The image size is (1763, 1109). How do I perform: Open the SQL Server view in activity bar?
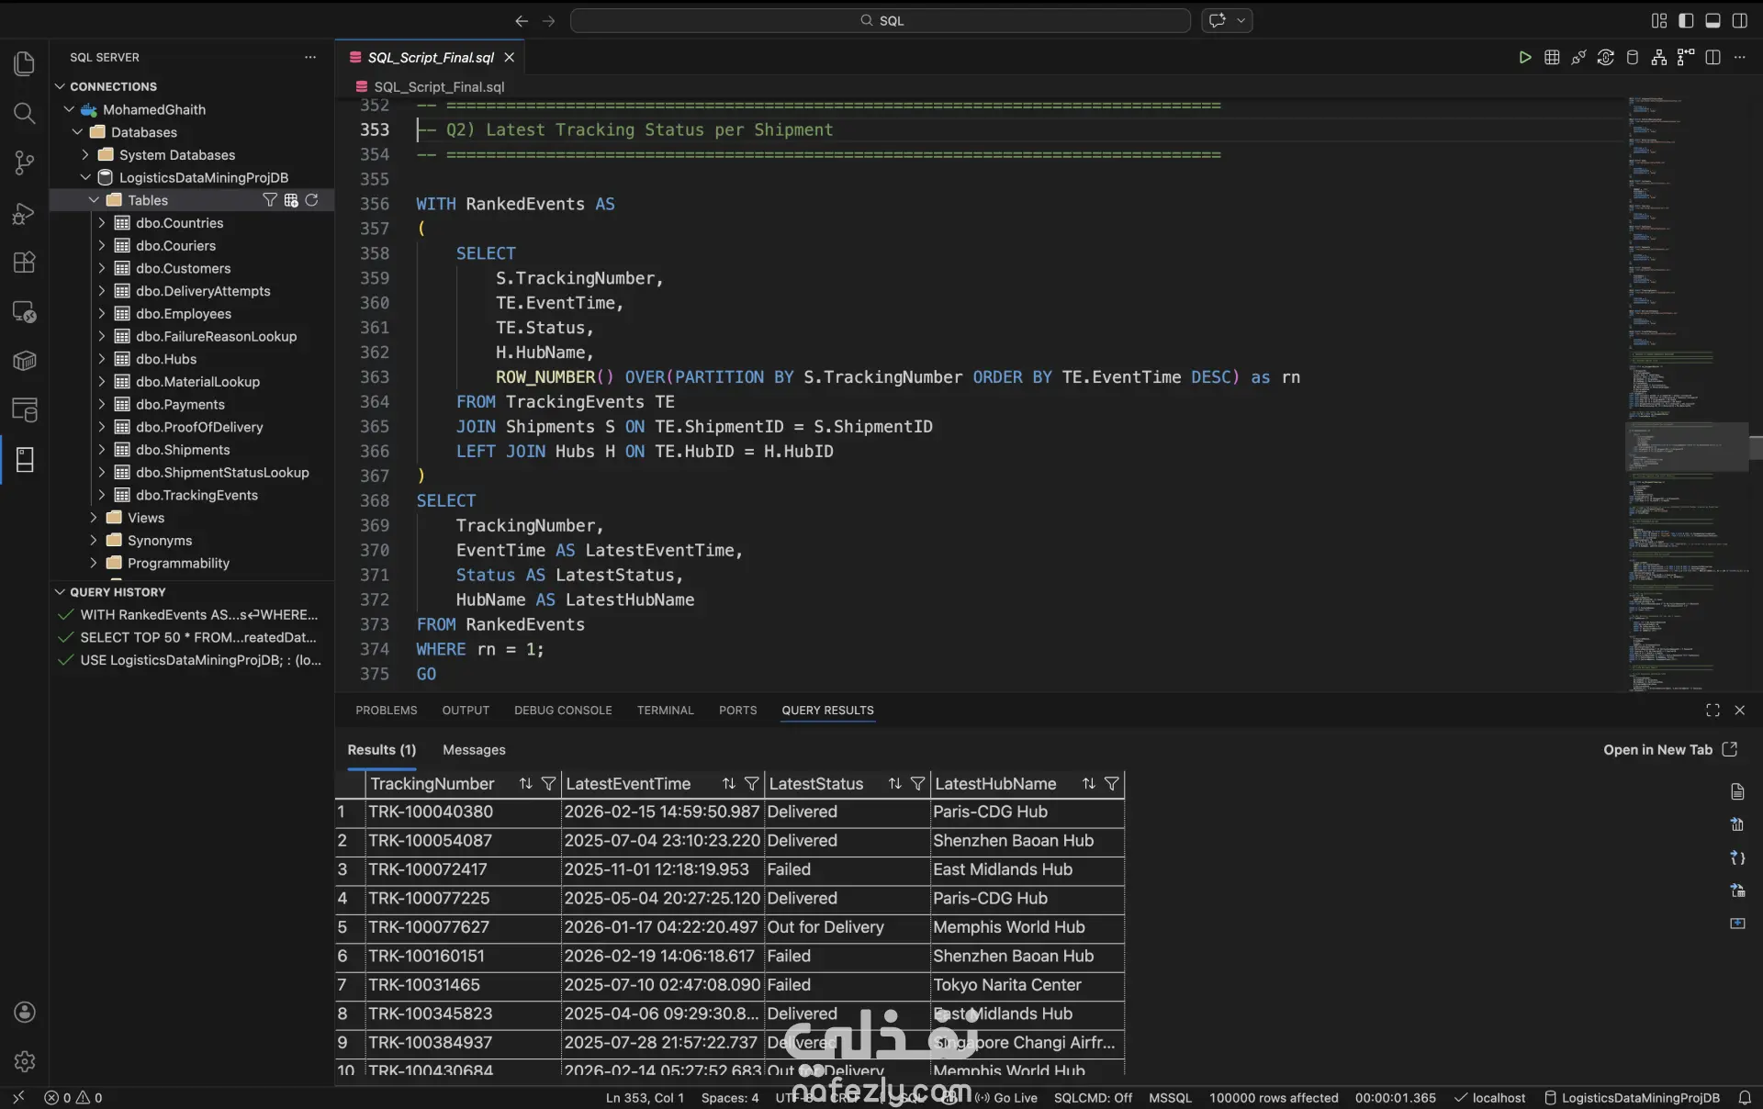pyautogui.click(x=25, y=459)
